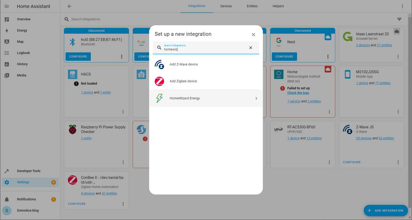Collapse the sidebar with the hamburger icon
This screenshot has width=412, height=220.
(7, 6)
